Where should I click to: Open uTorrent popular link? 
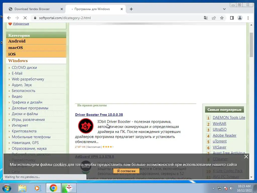(220, 141)
